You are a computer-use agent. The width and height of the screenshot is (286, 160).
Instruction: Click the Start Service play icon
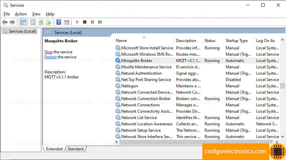click(77, 22)
